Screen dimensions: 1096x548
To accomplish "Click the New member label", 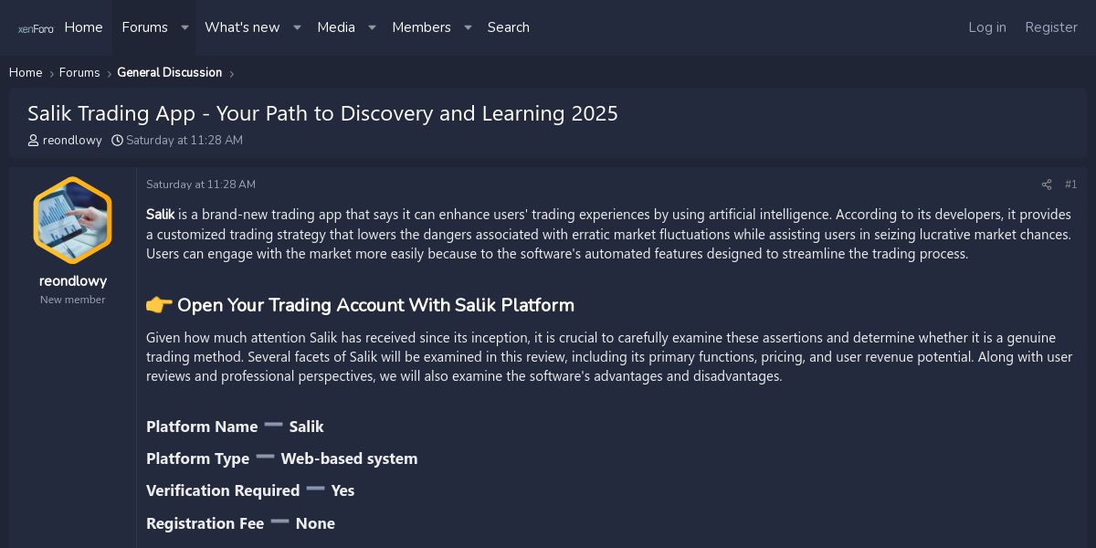I will [72, 300].
